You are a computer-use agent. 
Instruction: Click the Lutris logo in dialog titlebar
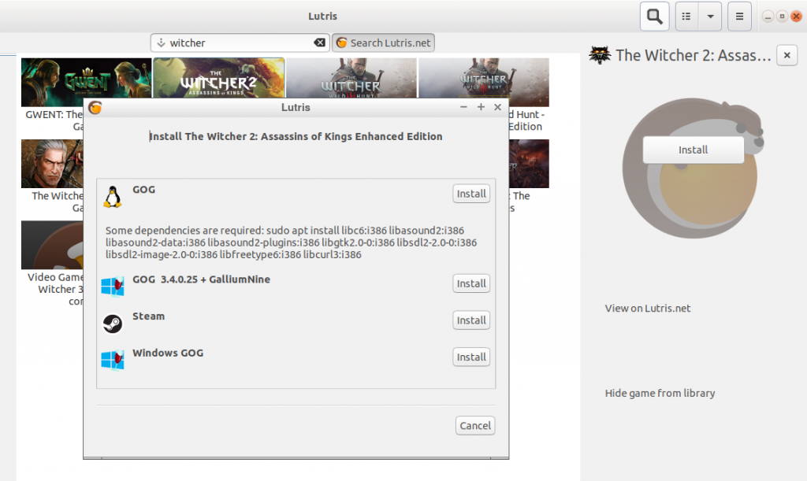95,107
